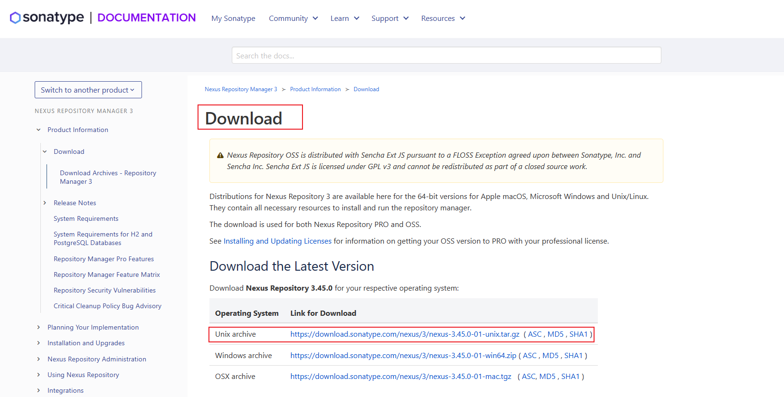Open Repository Manager Feature Matrix
The height and width of the screenshot is (397, 784).
coord(107,274)
